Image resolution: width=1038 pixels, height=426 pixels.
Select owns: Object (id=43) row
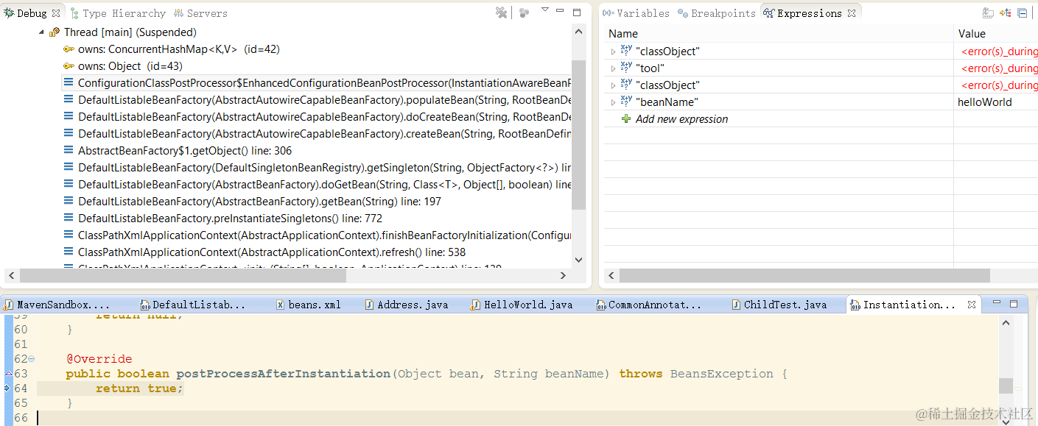pyautogui.click(x=131, y=66)
